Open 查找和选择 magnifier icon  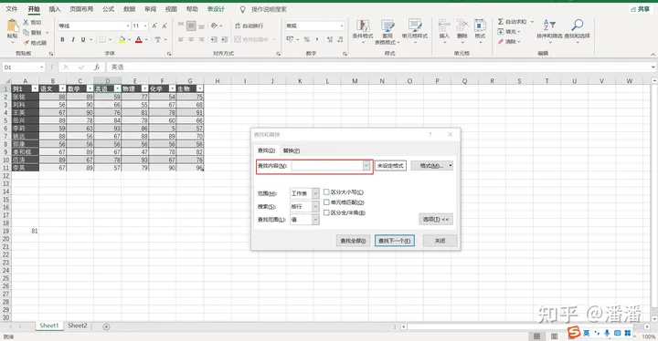pos(578,26)
